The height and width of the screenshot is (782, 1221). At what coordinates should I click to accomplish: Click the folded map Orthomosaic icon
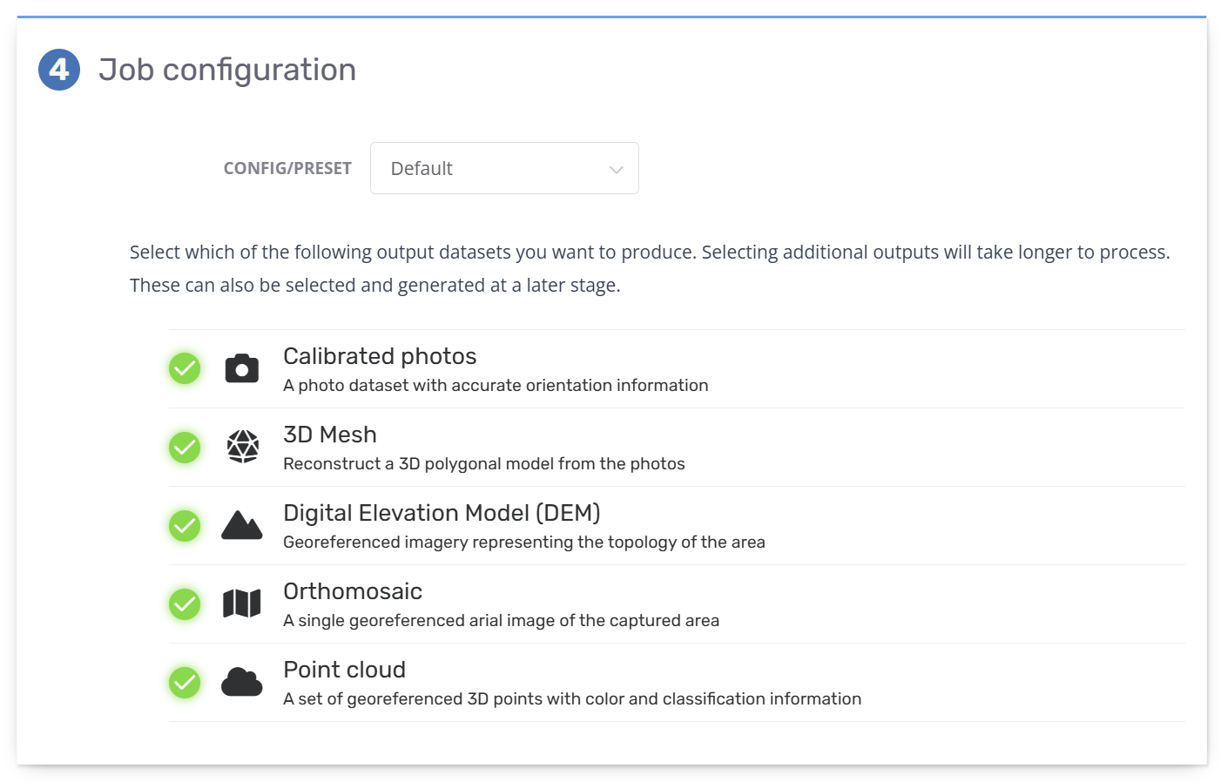pyautogui.click(x=242, y=603)
